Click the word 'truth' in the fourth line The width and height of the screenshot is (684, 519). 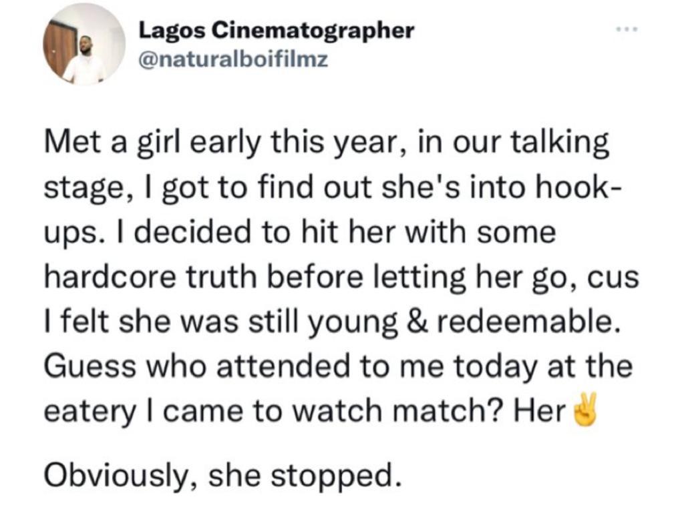point(222,276)
